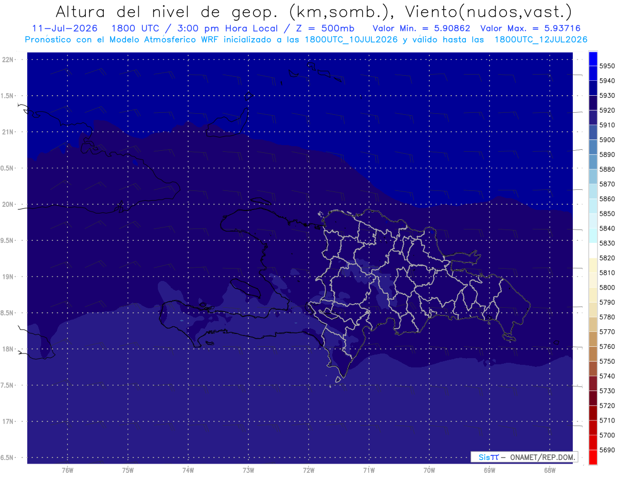Viewport: 617px width, 477px height.
Task: Click the brightest blue swatch above 5950
Action: [x=593, y=58]
